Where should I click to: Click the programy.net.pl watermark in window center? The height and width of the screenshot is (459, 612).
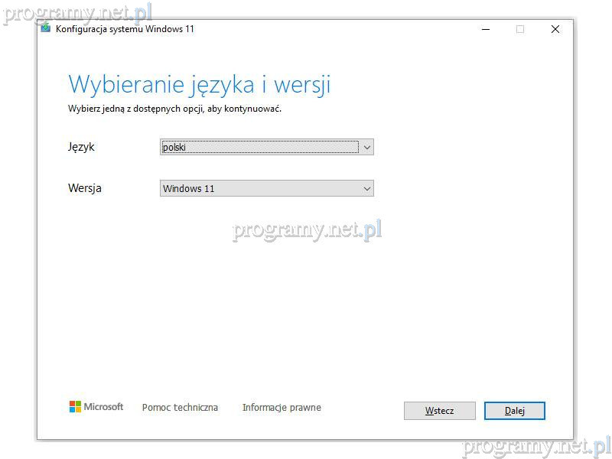[307, 229]
